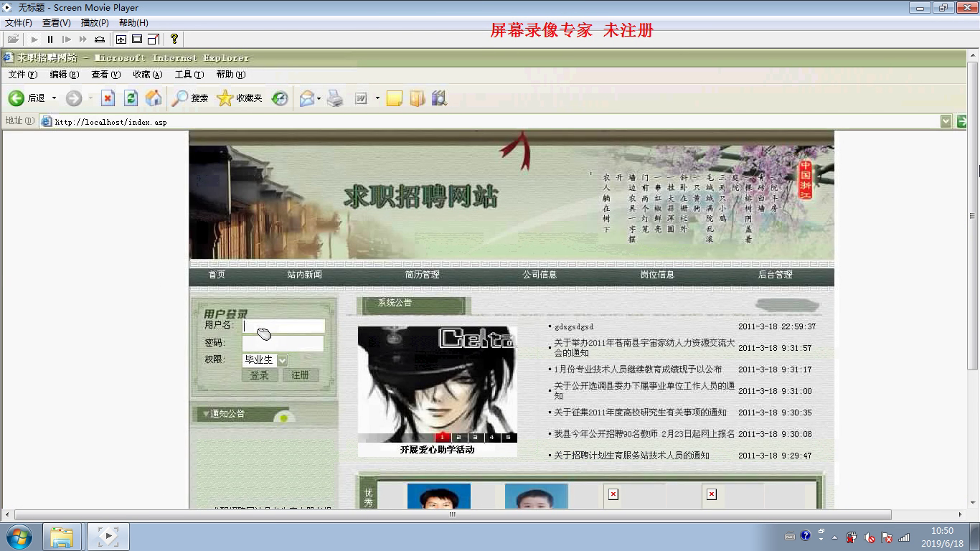Expand the 通知公告 panel arrow
This screenshot has width=980, height=551.
[206, 414]
